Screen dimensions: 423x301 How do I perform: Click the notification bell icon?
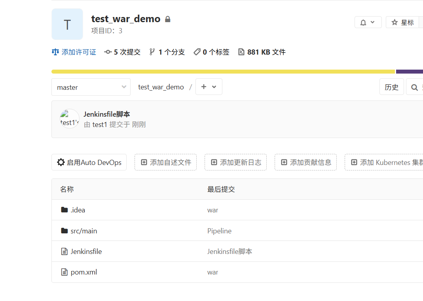[x=363, y=23]
